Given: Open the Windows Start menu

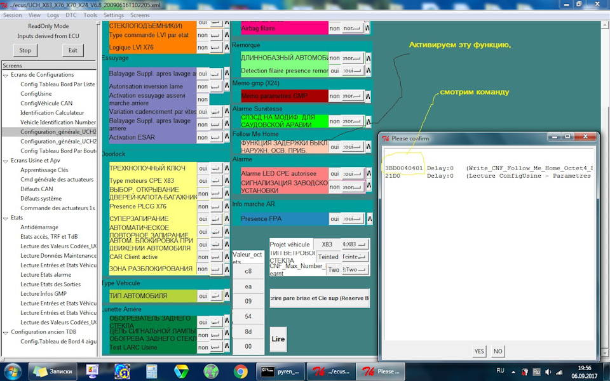Looking at the screenshot, I should pyautogui.click(x=13, y=371).
